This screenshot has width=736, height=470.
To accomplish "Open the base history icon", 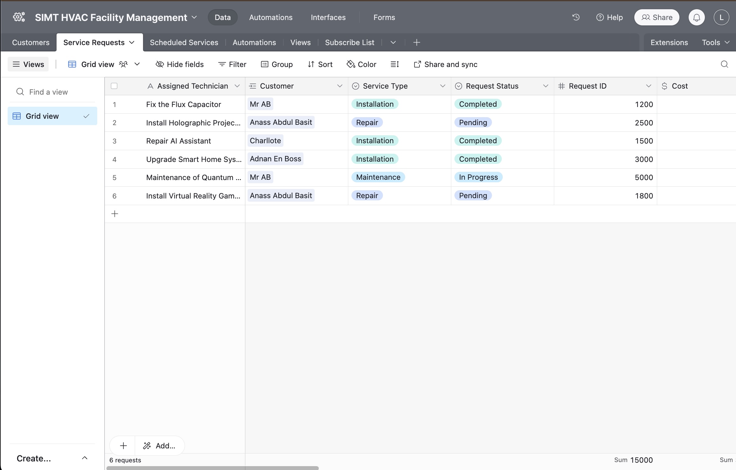I will pos(576,17).
